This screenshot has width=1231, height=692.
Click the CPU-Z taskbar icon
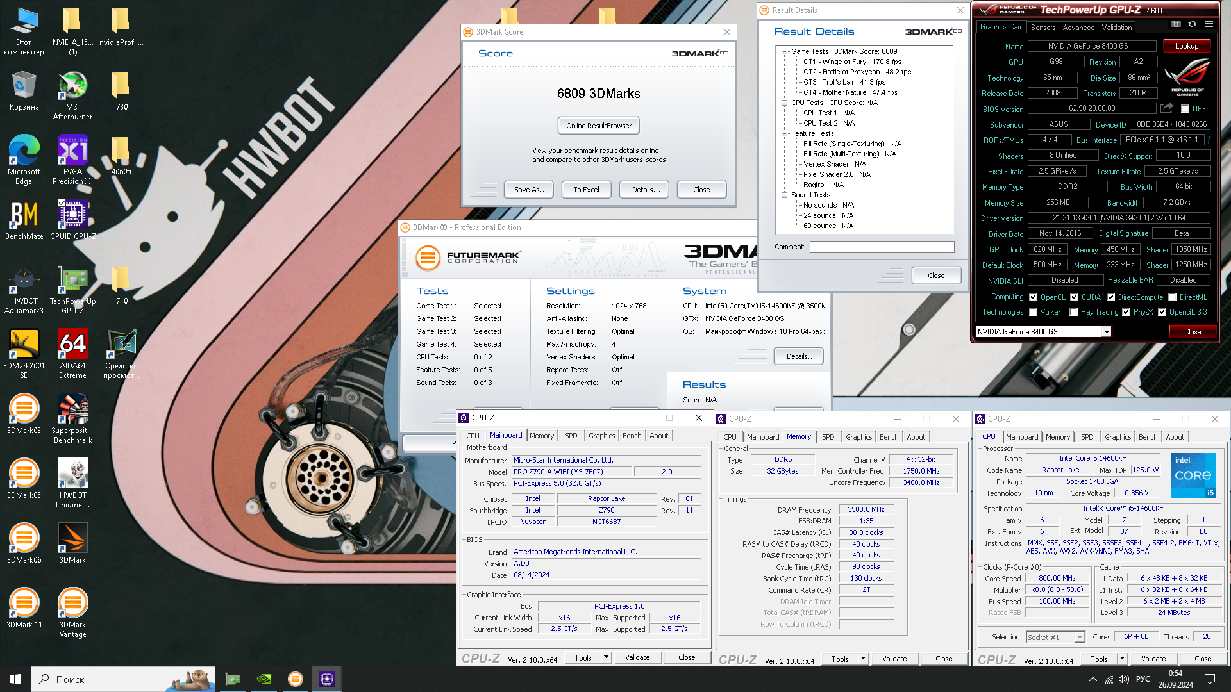(326, 679)
